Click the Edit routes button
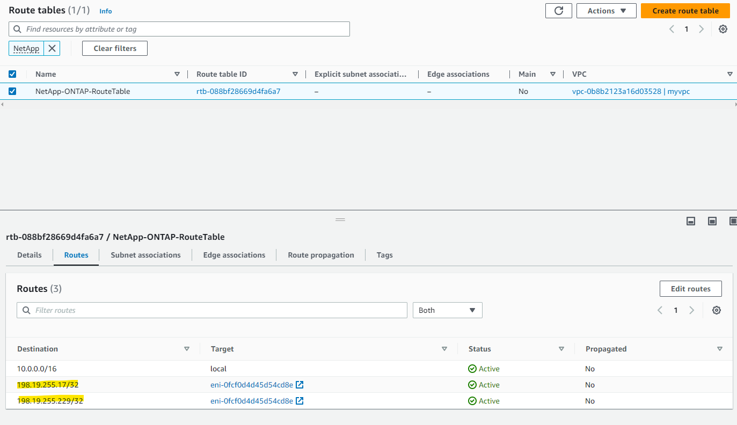Viewport: 737px width, 425px height. pos(691,289)
